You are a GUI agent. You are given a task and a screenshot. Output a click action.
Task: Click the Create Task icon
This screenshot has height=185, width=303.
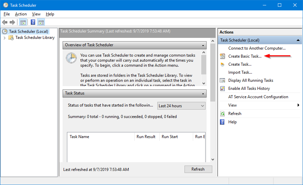pyautogui.click(x=222, y=64)
